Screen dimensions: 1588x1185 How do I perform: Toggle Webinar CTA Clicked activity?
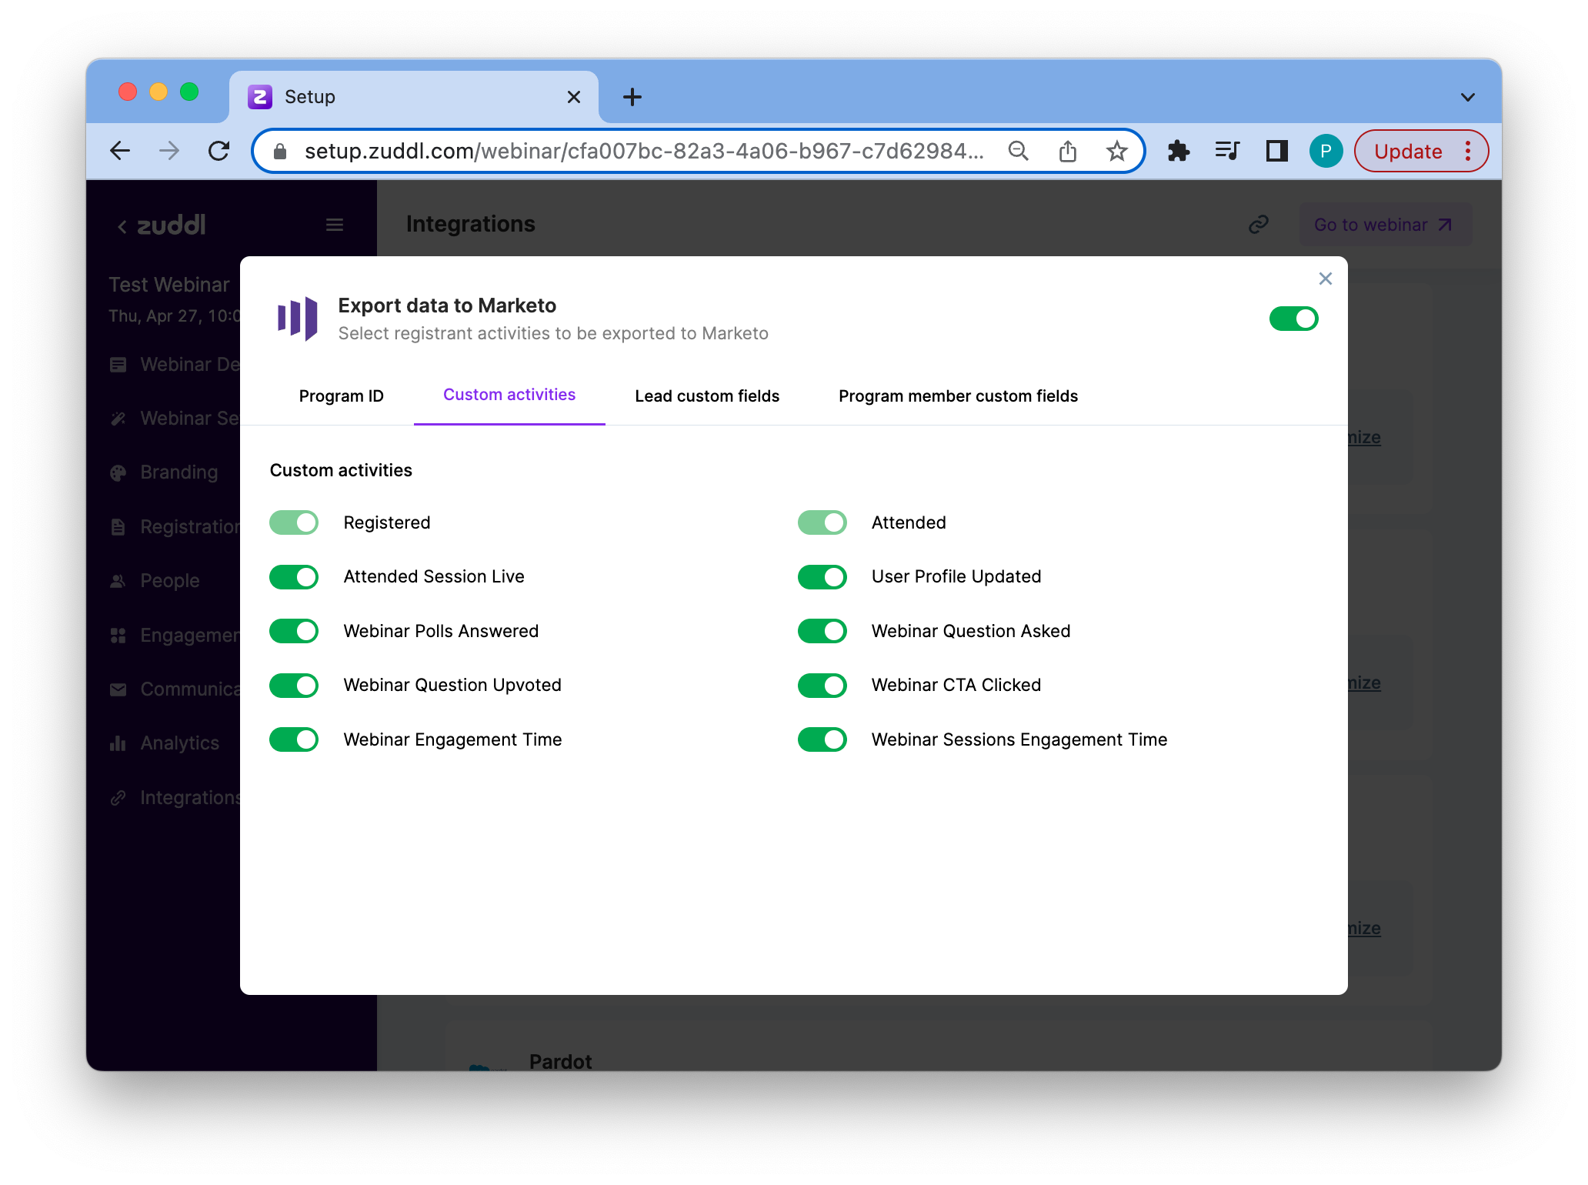[822, 685]
